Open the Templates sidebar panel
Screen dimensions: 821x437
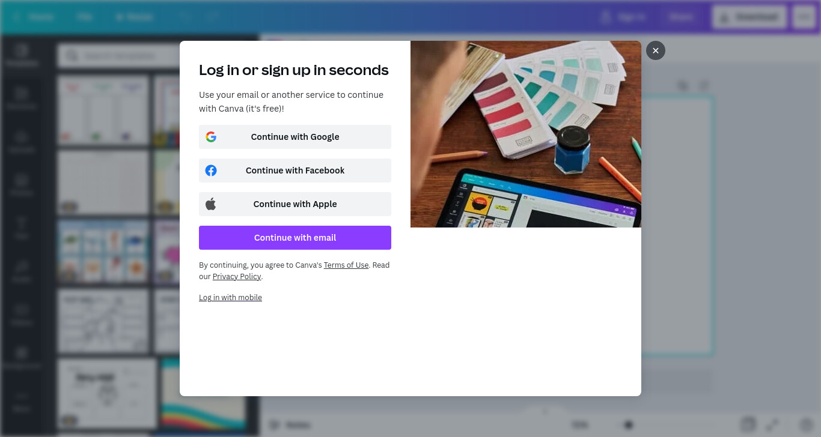(22, 55)
